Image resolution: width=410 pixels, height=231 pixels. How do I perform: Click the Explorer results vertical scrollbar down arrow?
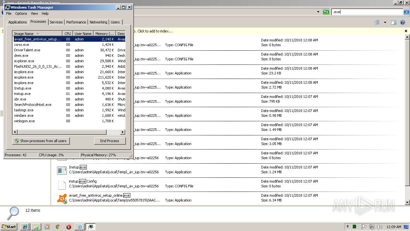(407, 202)
